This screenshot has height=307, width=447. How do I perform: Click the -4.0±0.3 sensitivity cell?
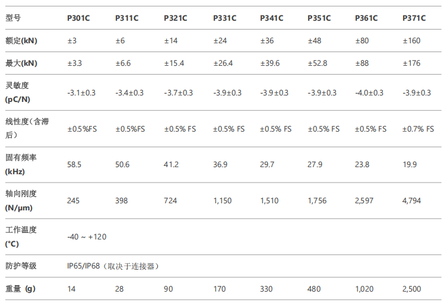pos(369,93)
